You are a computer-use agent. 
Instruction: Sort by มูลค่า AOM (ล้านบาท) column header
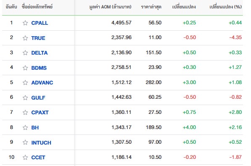pos(110,7)
